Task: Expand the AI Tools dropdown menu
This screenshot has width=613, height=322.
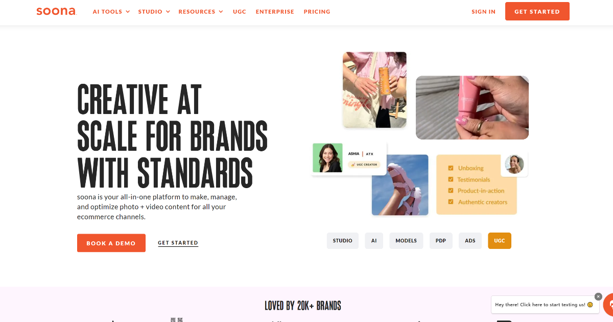Action: pyautogui.click(x=111, y=11)
